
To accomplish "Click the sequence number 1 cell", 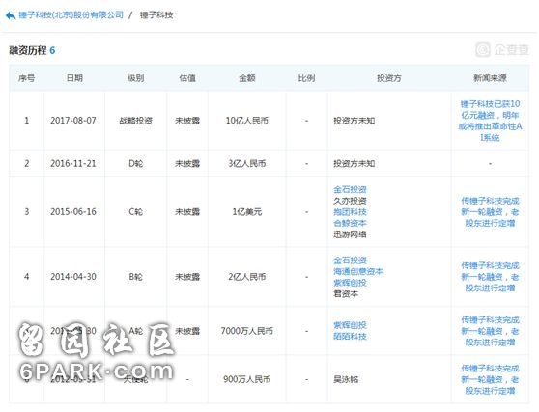I will 26,121.
